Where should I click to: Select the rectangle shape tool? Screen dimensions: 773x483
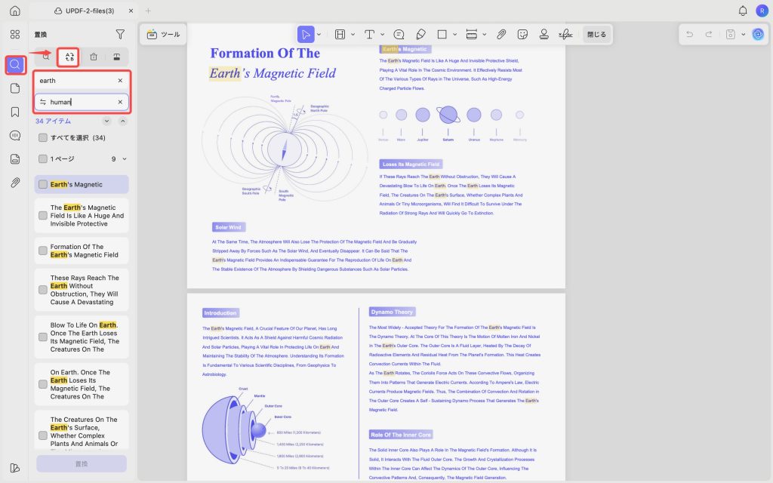442,34
